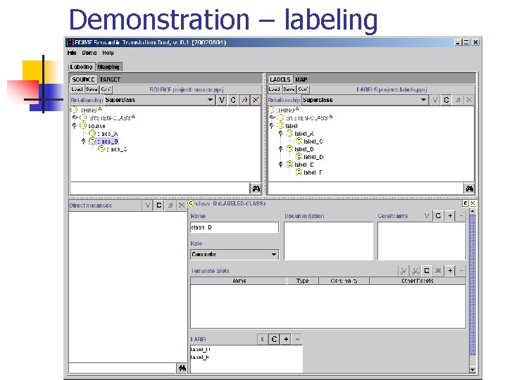Click remove (−) icon for Template Slots
Image resolution: width=507 pixels, height=380 pixels.
pos(461,270)
